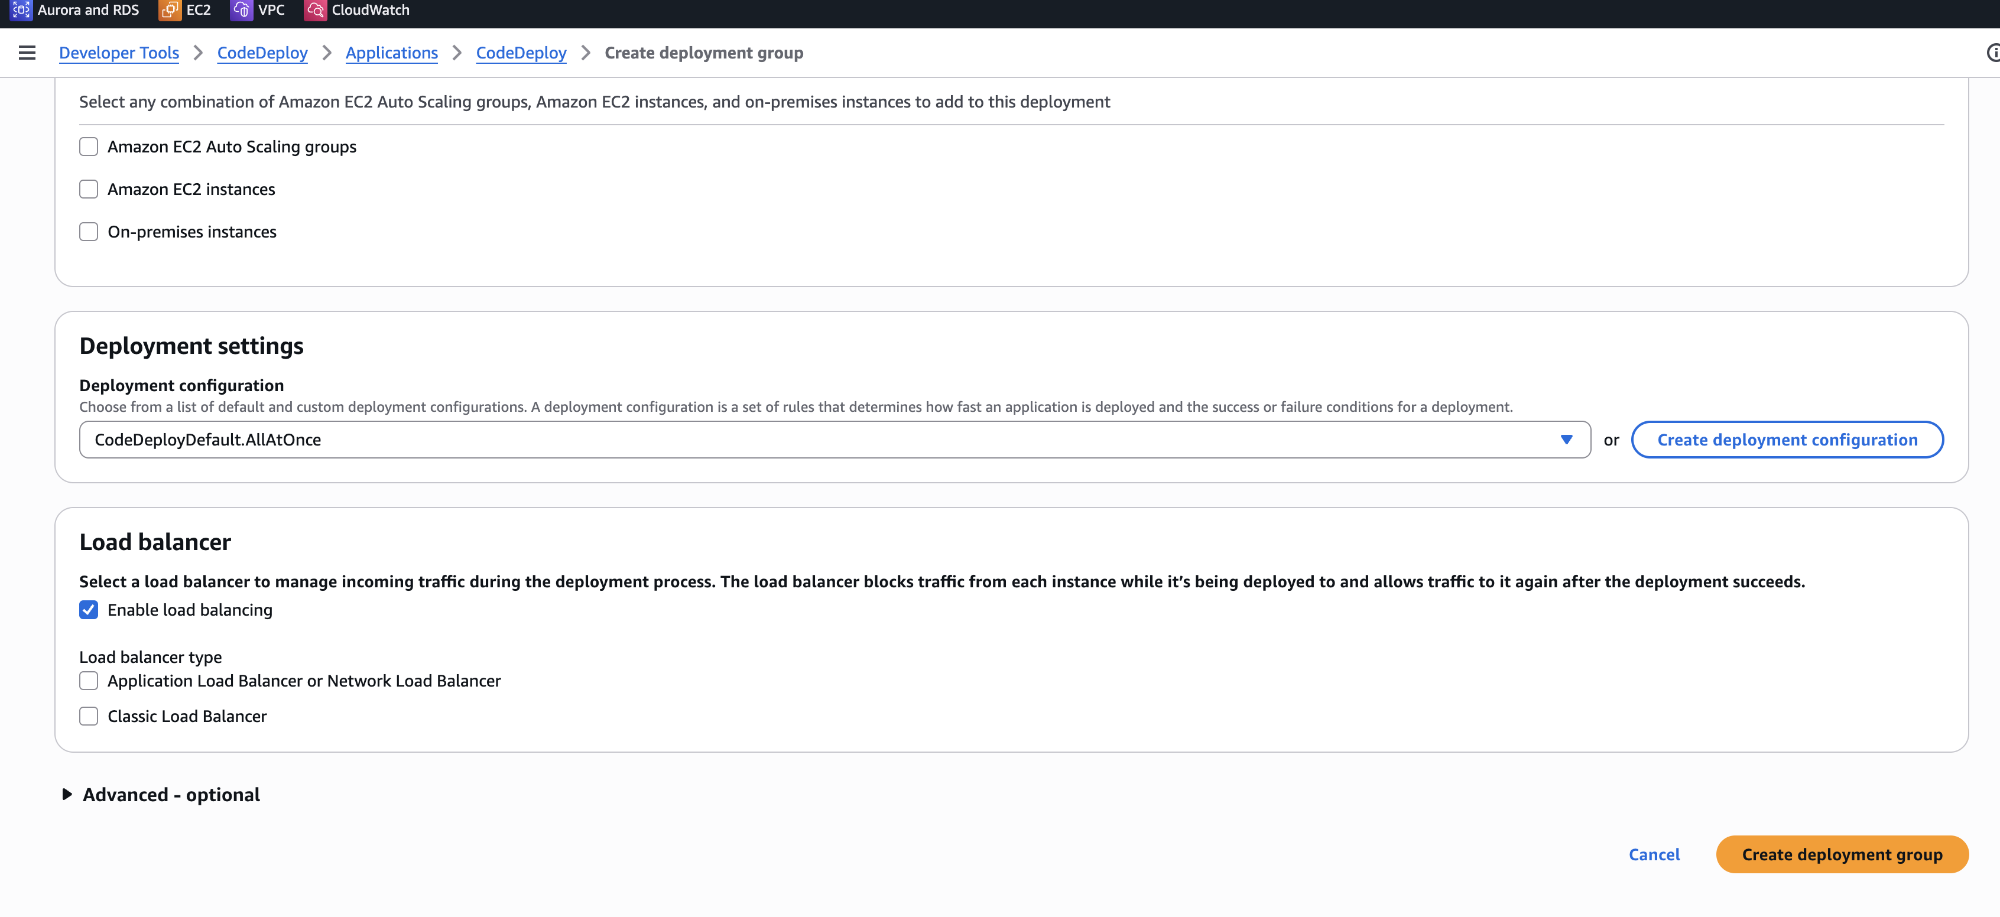Check the Amazon EC2 instances option

pos(89,190)
